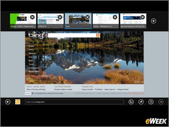The height and width of the screenshot is (127, 169).
Task: Open 'Stay in the loop with Bing'
Action: 36,89
